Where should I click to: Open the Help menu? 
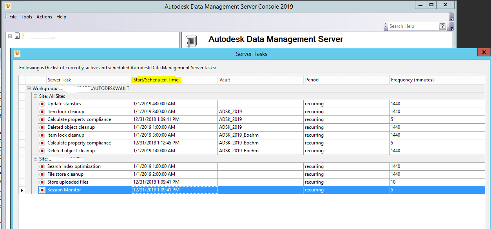click(61, 16)
